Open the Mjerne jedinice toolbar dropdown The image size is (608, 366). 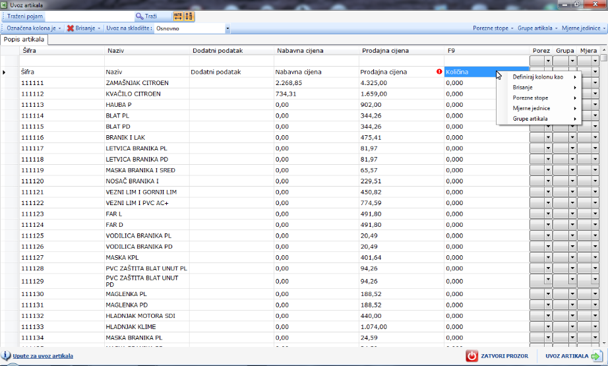click(x=584, y=28)
